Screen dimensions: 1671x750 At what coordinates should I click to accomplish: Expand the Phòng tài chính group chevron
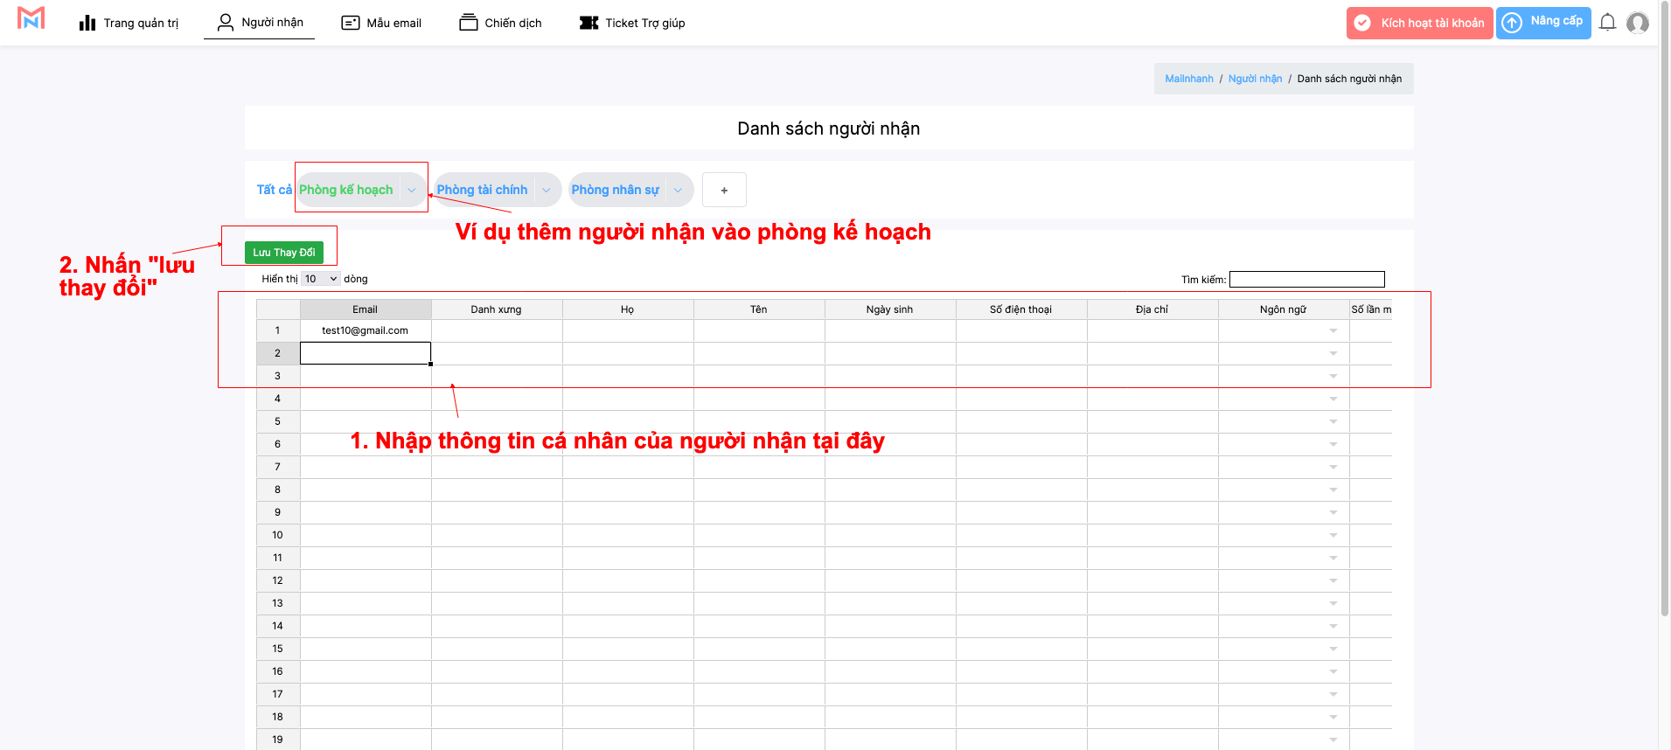coord(546,190)
